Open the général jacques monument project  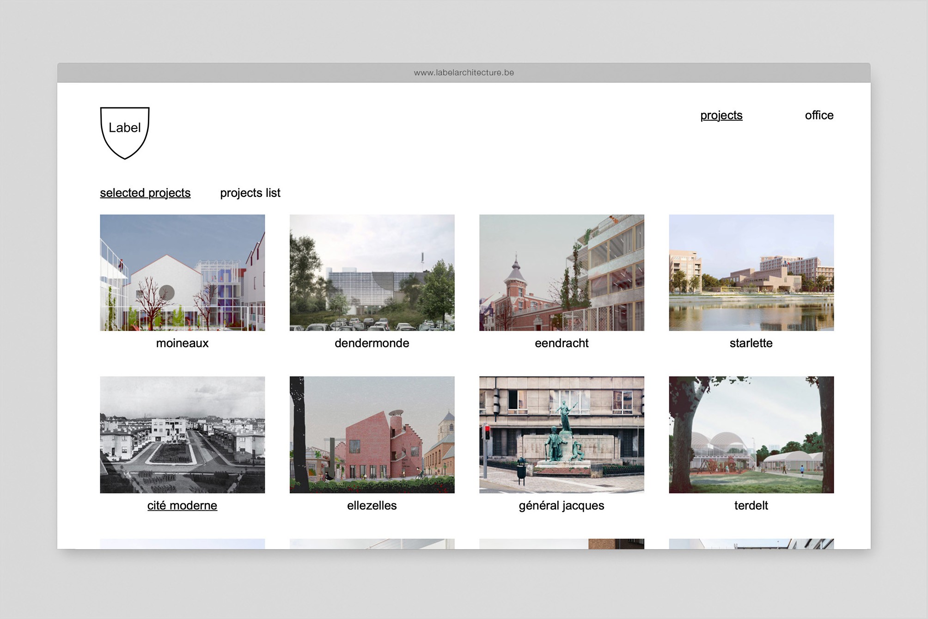[x=562, y=435]
